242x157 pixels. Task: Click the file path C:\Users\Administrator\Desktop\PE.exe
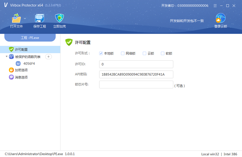(34, 154)
